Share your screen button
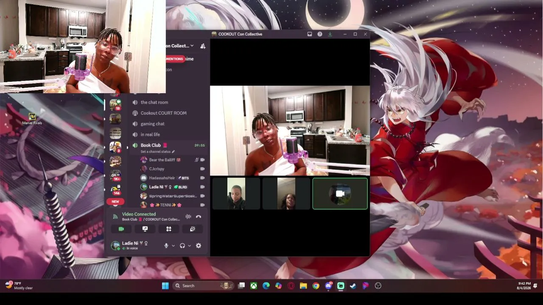This screenshot has width=543, height=305. click(x=145, y=229)
